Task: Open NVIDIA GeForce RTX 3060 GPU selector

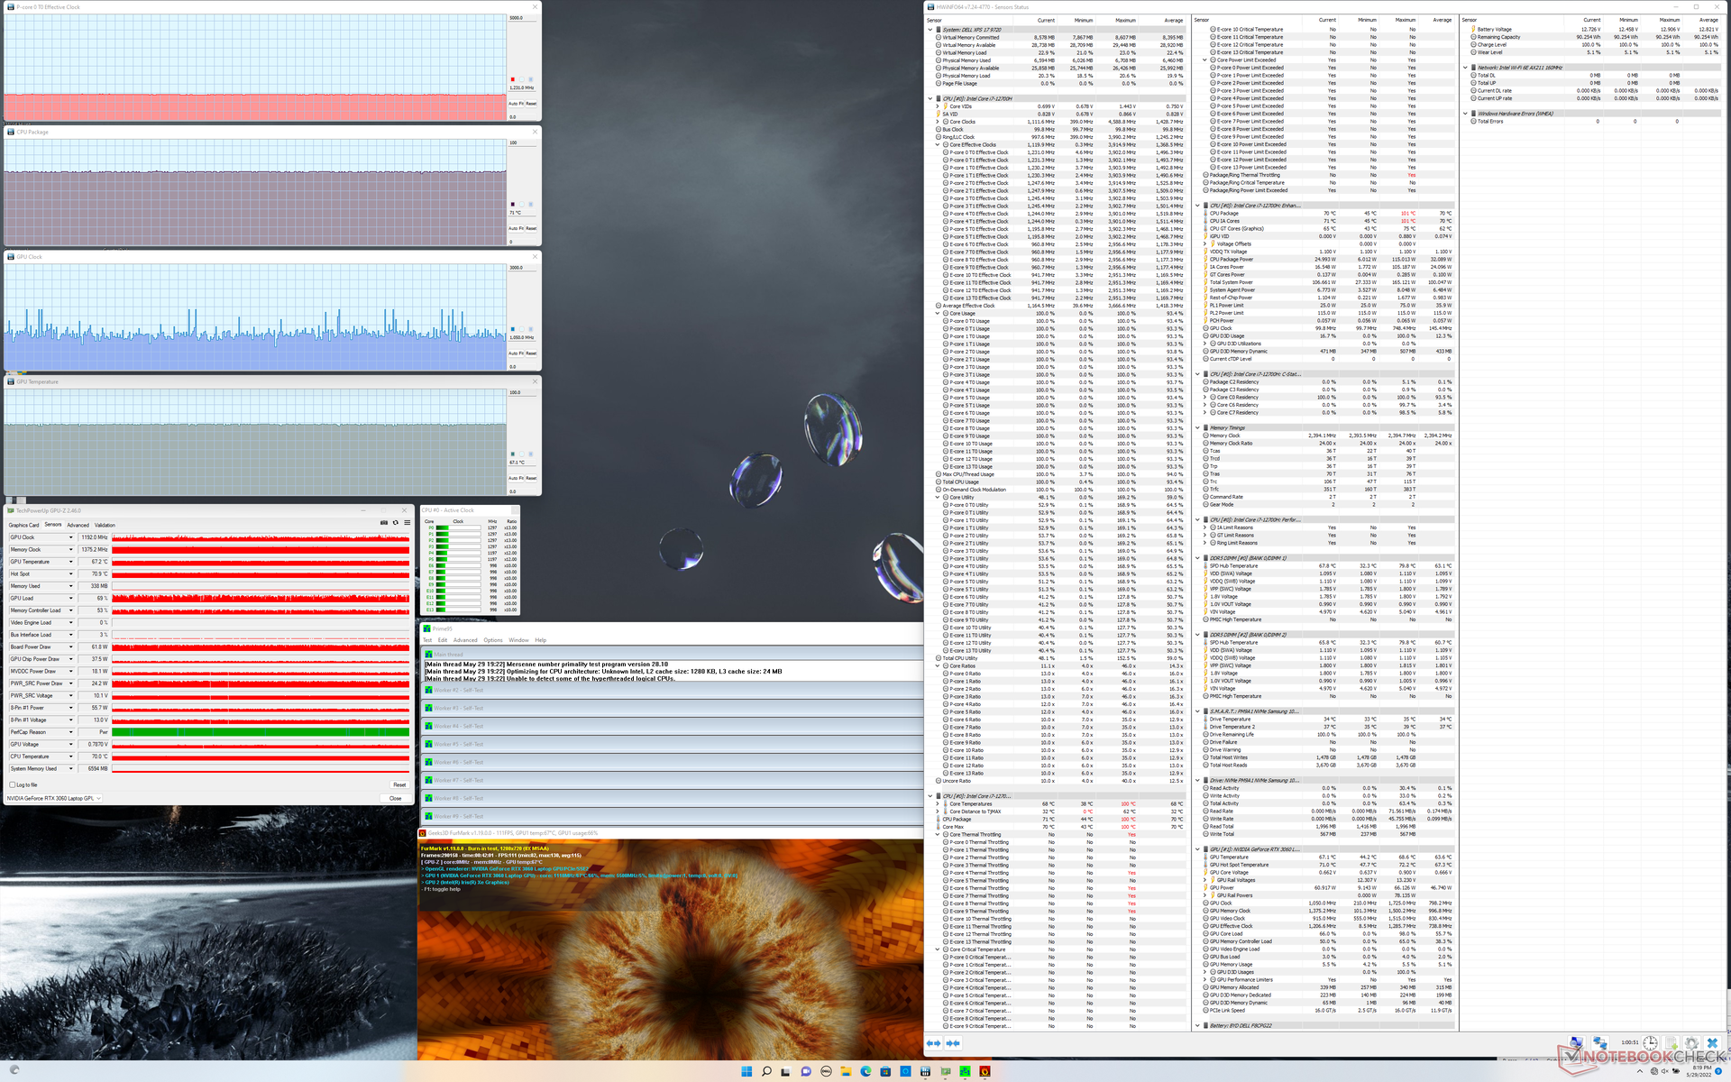Action: coord(54,798)
